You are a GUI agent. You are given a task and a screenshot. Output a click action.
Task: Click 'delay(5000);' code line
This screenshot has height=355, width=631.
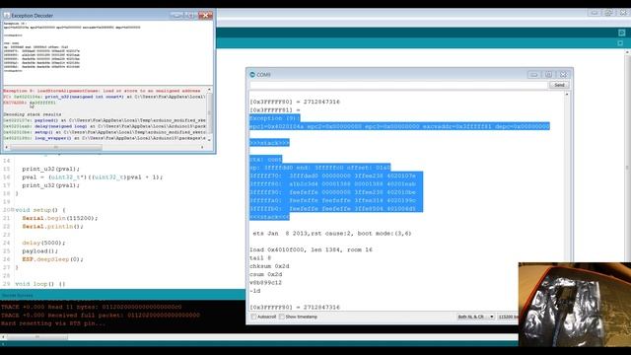(x=43, y=243)
